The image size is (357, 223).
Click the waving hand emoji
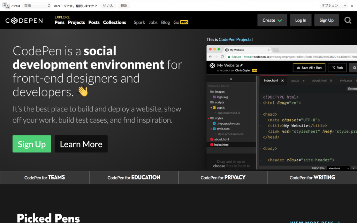point(83,91)
